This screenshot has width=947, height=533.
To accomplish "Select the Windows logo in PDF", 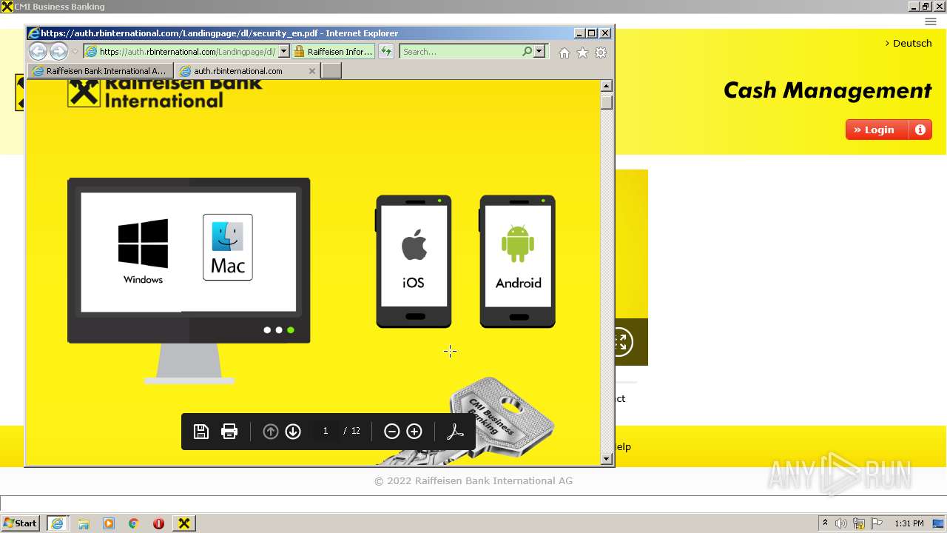I will pos(143,243).
